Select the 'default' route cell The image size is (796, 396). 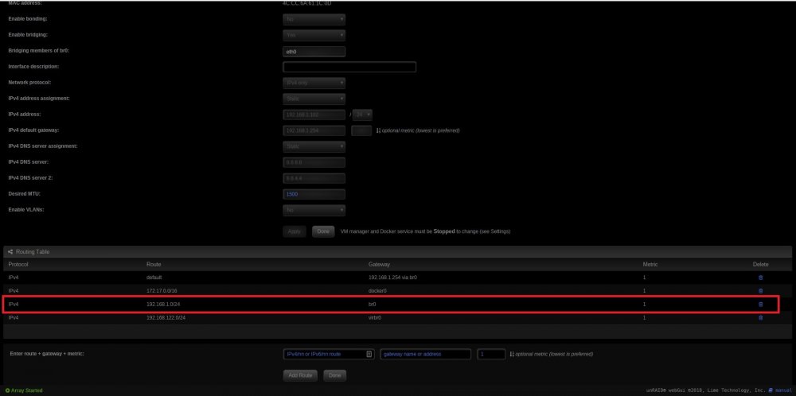[154, 278]
